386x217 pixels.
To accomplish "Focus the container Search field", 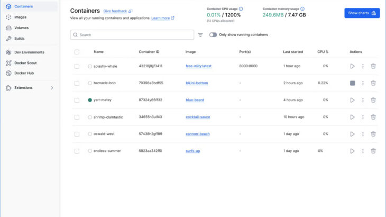I will click(x=132, y=35).
